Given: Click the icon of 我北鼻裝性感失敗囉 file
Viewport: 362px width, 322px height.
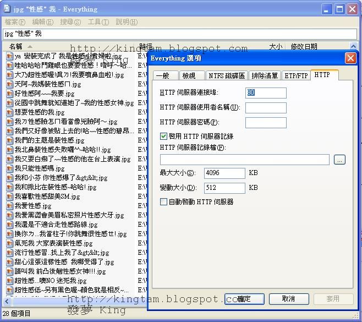Looking at the screenshot, I should point(9,150).
